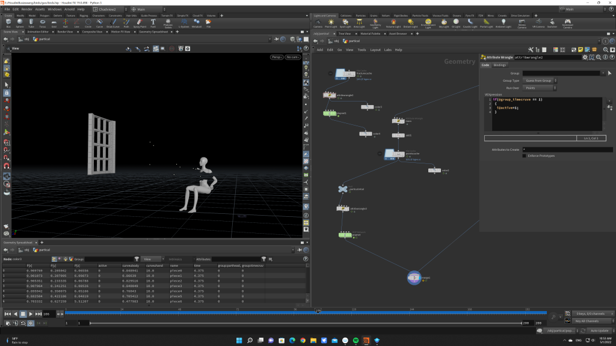Enable the Enforce Prototypes checkbox
This screenshot has height=346, width=616.
(524, 156)
